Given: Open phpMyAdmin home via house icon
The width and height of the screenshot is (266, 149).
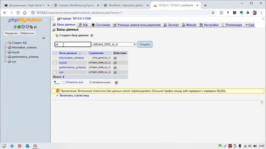Looking at the screenshot, I should [15, 27].
